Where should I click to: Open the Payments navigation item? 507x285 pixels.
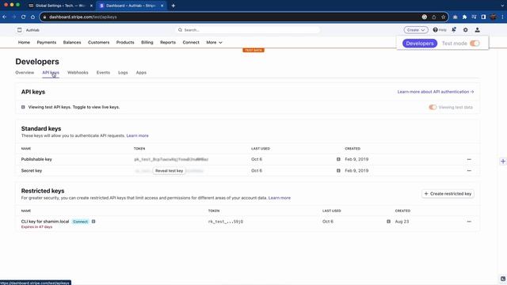pyautogui.click(x=47, y=42)
